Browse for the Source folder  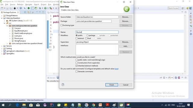coord(126,17)
